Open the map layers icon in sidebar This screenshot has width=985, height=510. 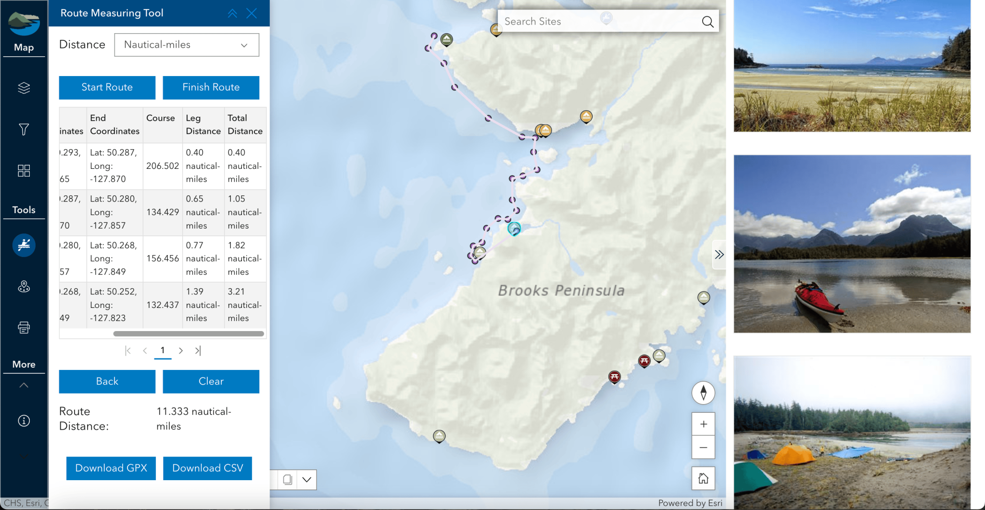[24, 88]
